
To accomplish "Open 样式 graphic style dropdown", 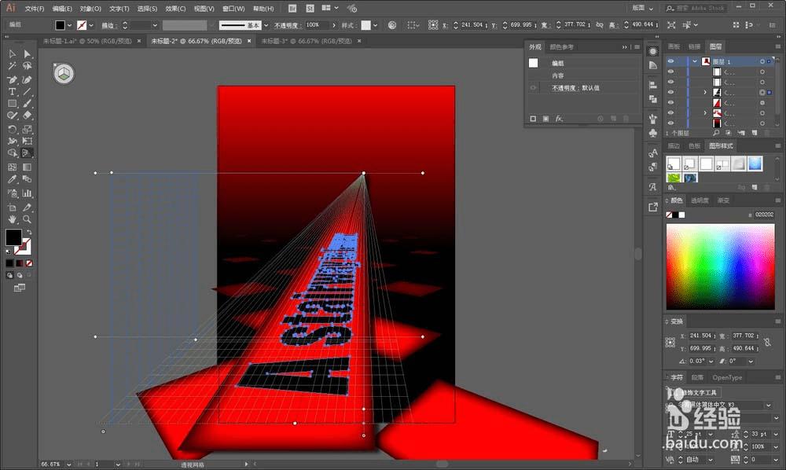I will point(375,25).
